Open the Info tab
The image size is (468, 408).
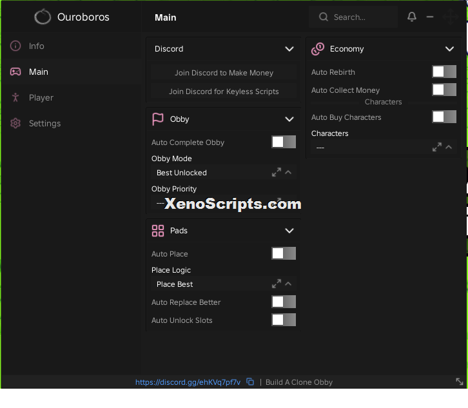pyautogui.click(x=71, y=46)
